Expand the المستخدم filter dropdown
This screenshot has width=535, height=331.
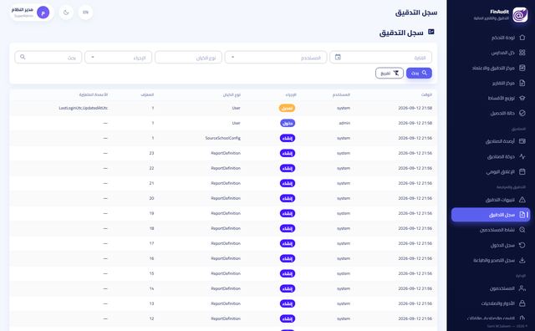tap(276, 58)
